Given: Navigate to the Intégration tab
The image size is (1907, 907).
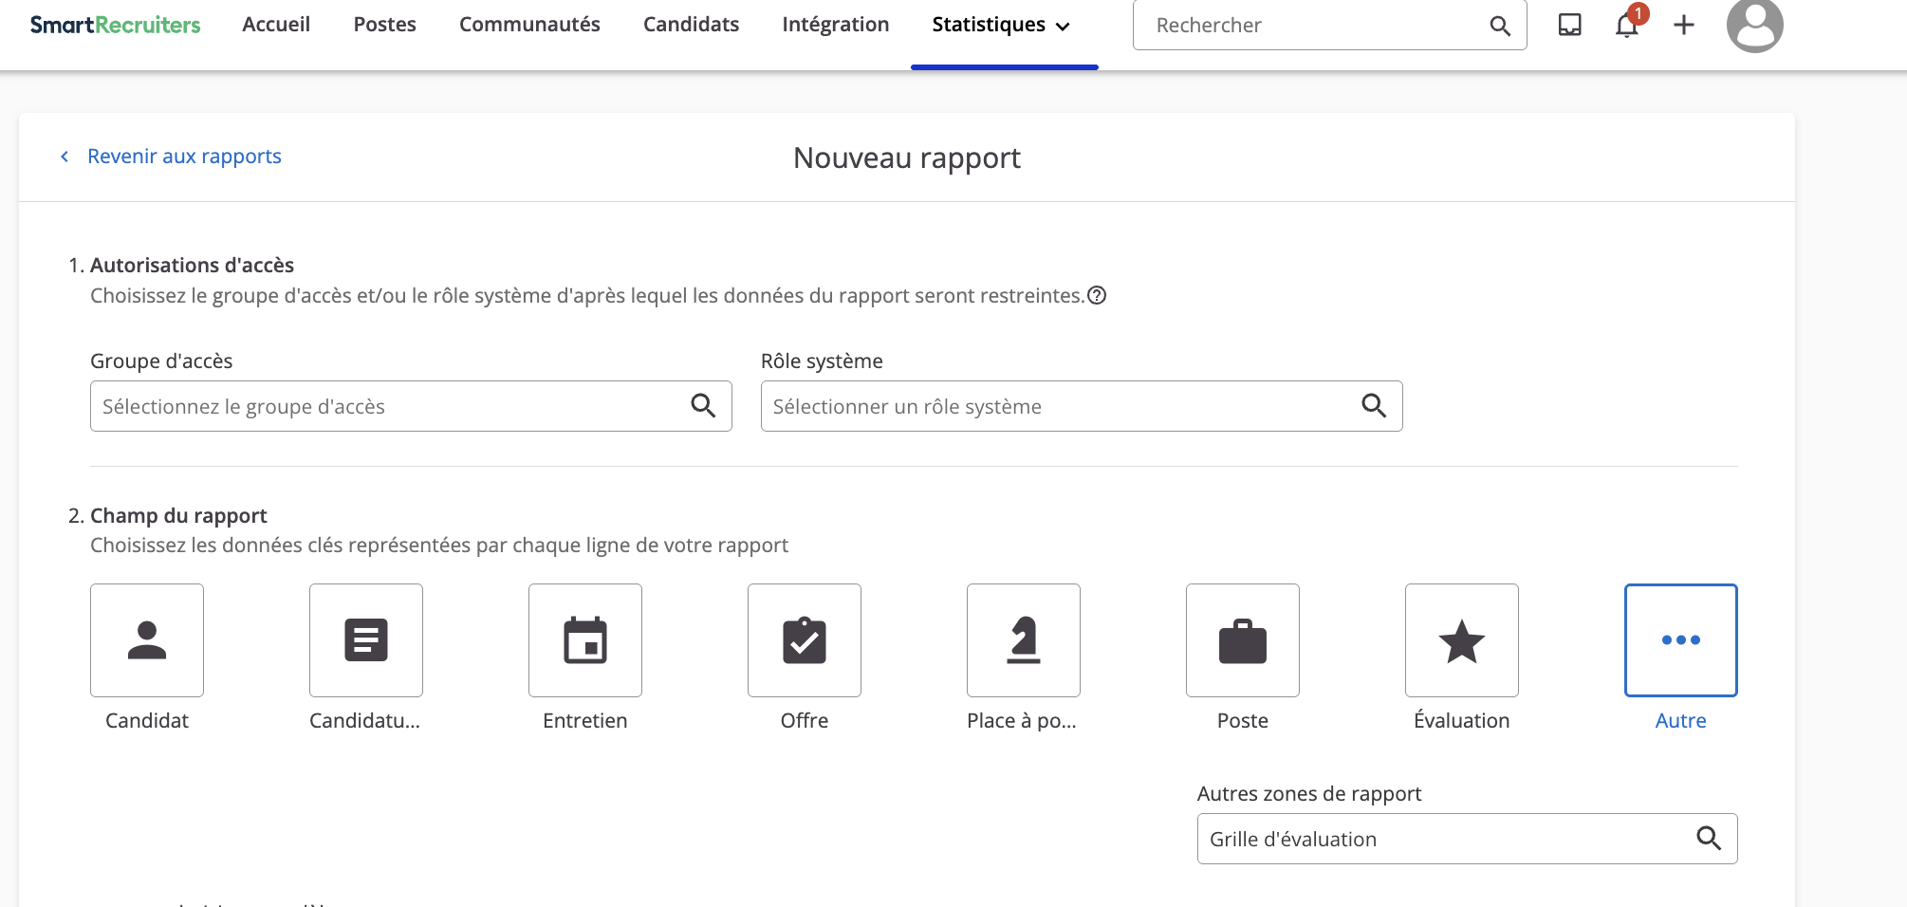Looking at the screenshot, I should pyautogui.click(x=836, y=25).
